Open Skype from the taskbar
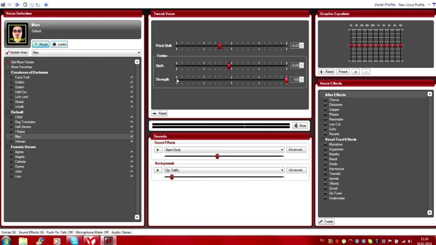This screenshot has height=245, width=436. 74,241
